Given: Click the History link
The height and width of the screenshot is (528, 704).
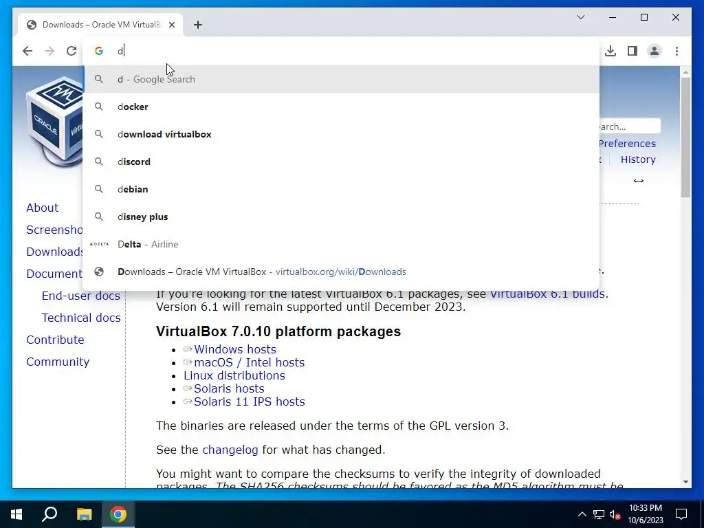Looking at the screenshot, I should point(638,159).
